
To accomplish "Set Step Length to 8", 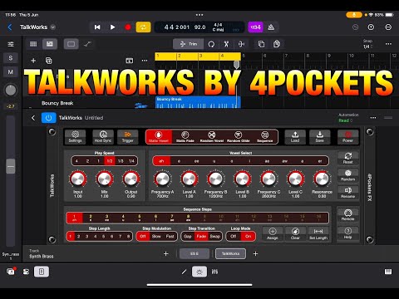I will click(x=128, y=236).
